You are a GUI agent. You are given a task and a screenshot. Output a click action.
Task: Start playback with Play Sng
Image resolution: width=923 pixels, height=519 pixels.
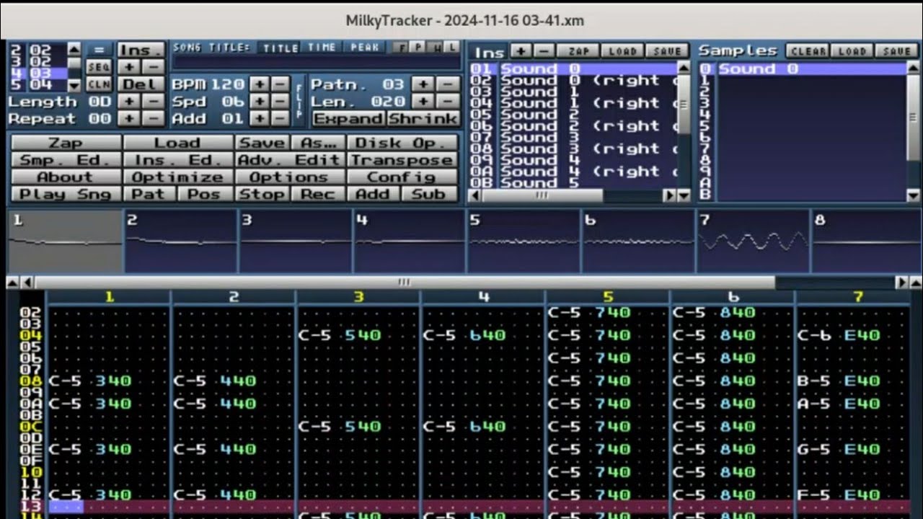pos(66,194)
